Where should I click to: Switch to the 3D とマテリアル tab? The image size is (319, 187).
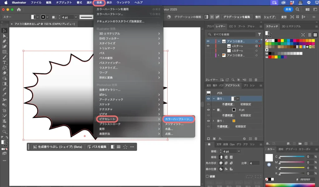click(x=291, y=27)
